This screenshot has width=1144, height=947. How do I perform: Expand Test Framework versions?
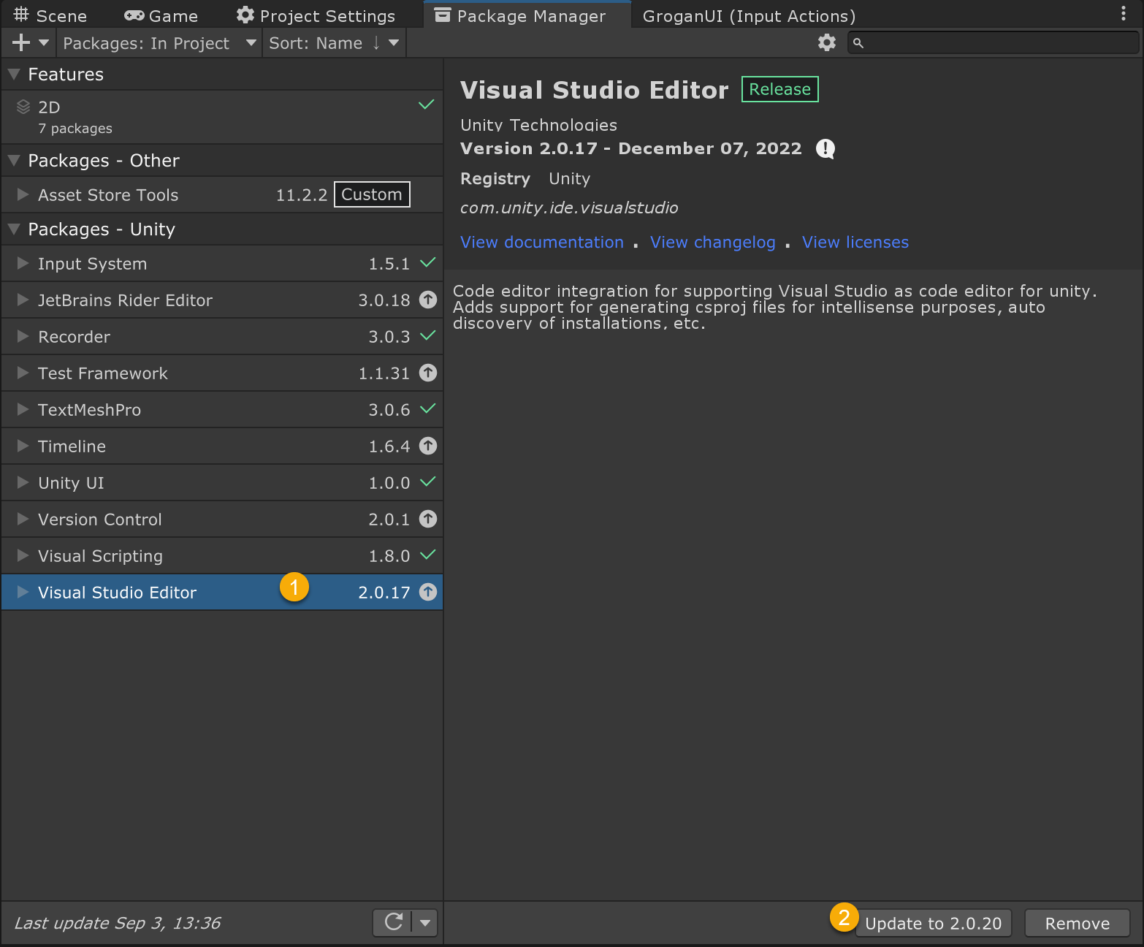coord(23,373)
